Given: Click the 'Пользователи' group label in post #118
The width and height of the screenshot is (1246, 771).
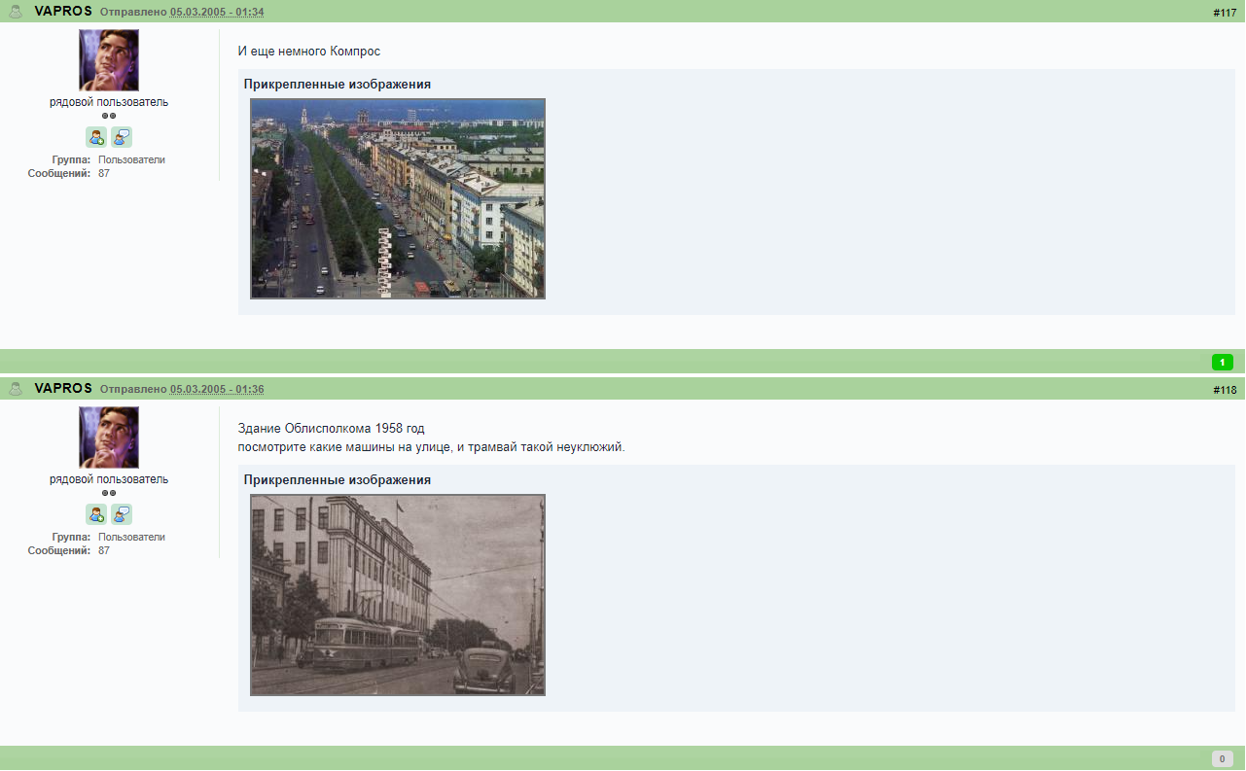Looking at the screenshot, I should tap(131, 537).
